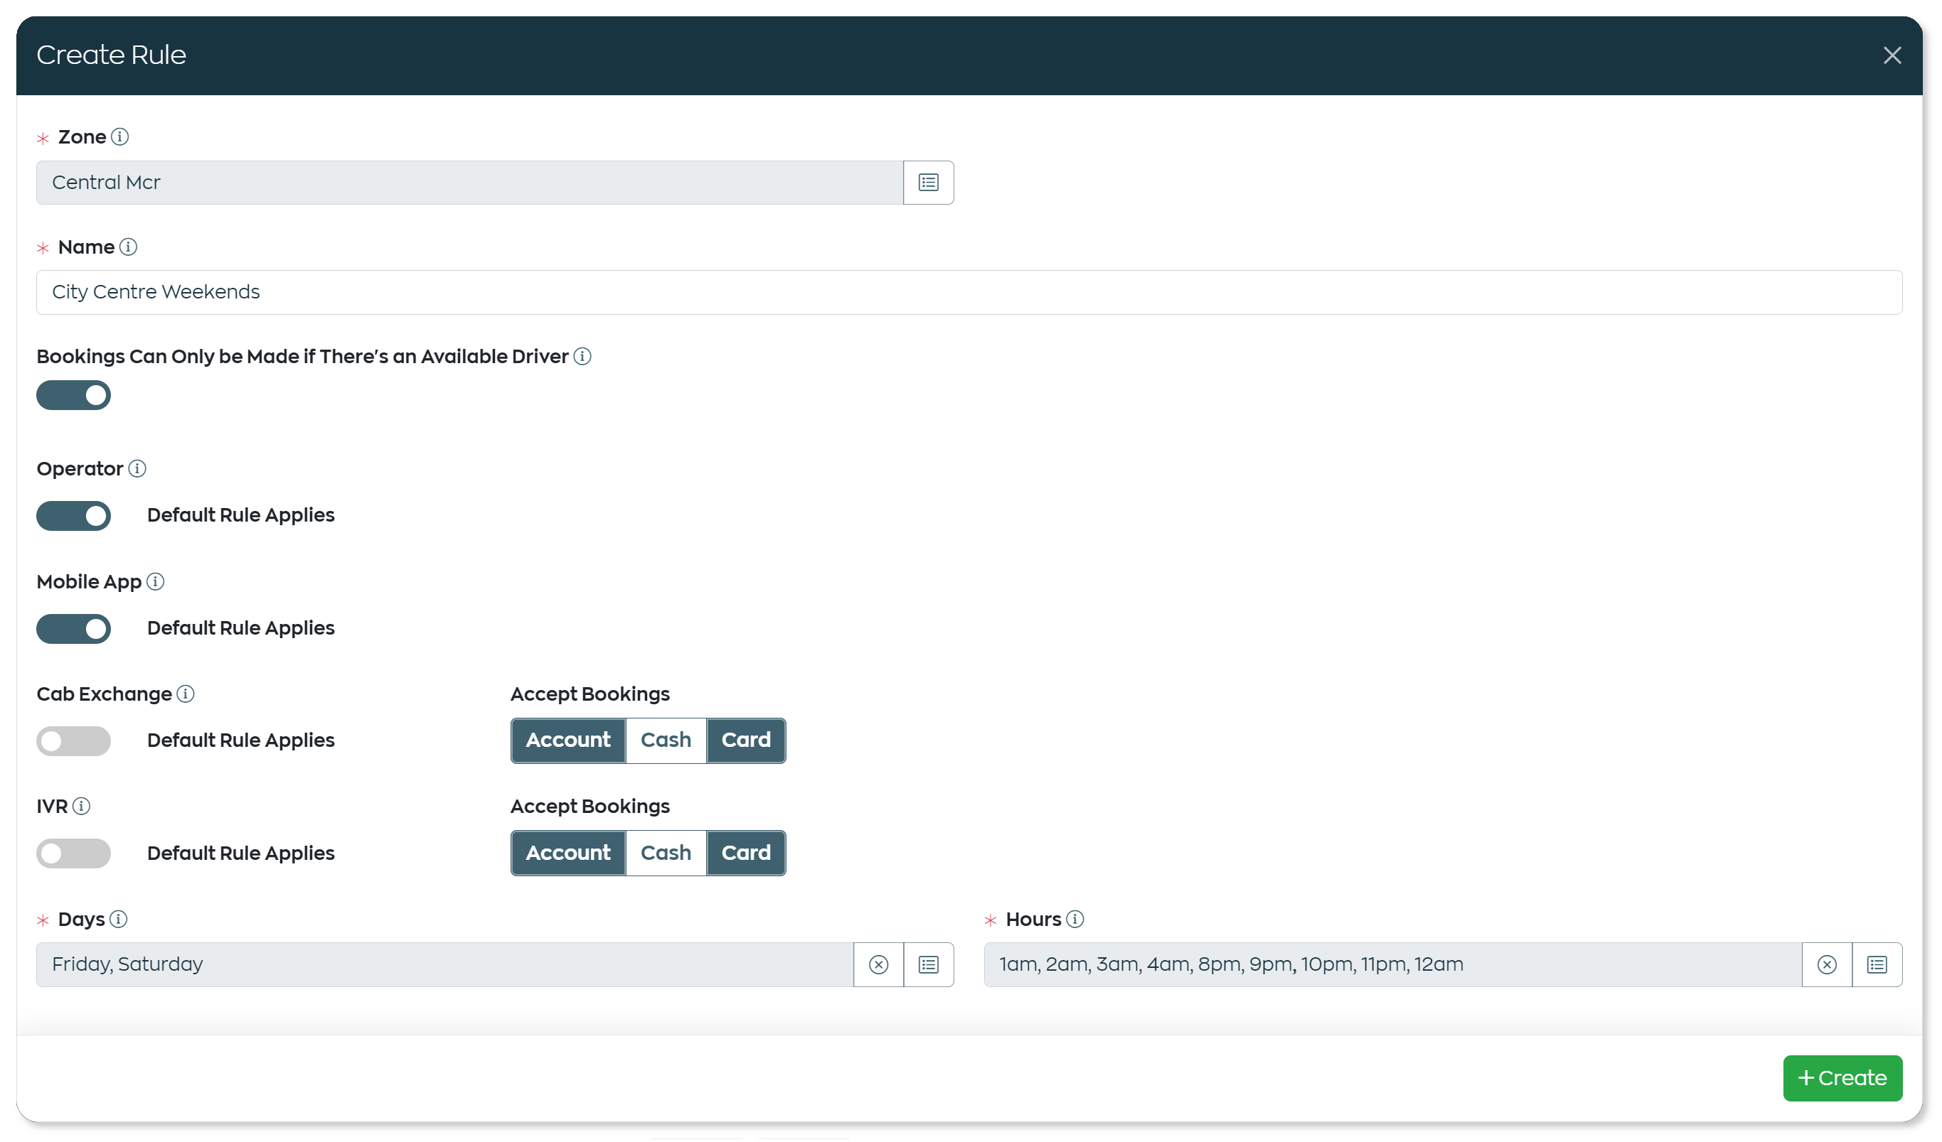Disable the available driver booking toggle
Viewport: 1942px width, 1142px height.
(x=74, y=395)
